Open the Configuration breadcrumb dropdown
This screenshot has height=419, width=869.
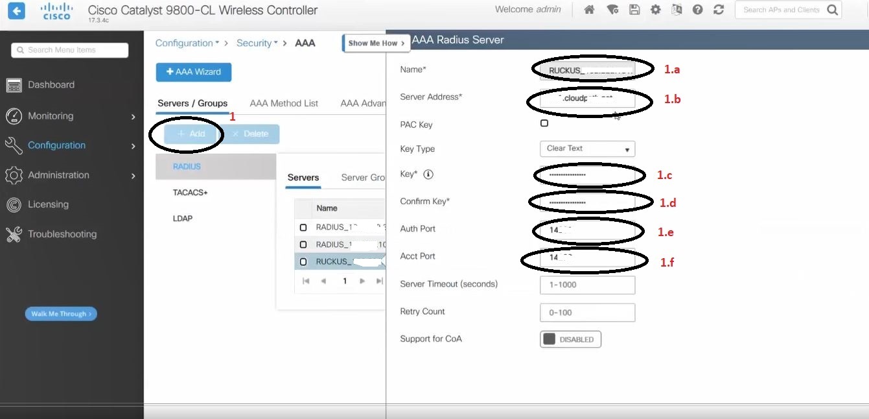pos(187,43)
